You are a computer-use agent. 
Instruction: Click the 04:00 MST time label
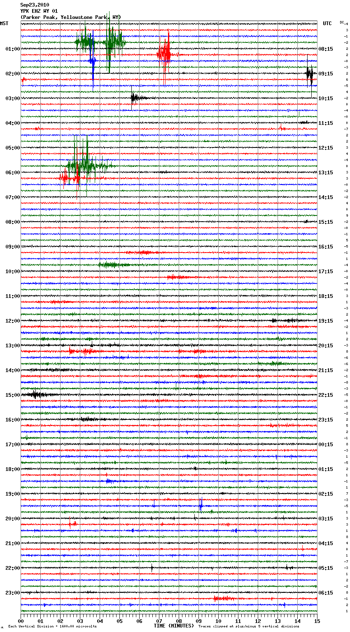[13, 123]
